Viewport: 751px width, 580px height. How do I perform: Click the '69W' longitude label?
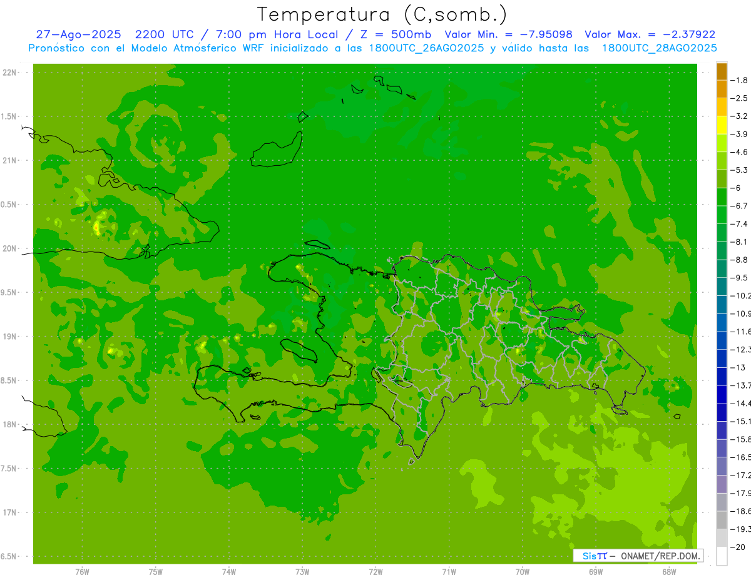(x=596, y=571)
